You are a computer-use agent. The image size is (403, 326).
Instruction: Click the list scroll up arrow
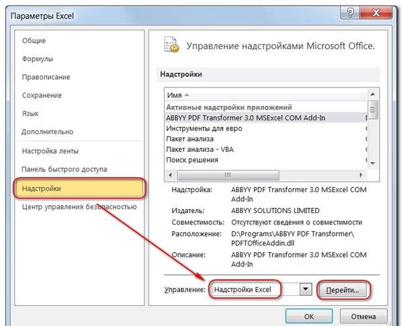[373, 94]
